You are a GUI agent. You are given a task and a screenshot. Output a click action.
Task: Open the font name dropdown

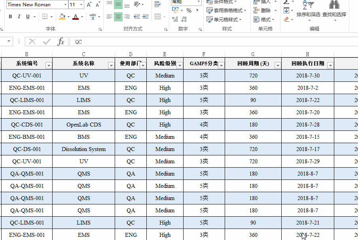point(64,4)
